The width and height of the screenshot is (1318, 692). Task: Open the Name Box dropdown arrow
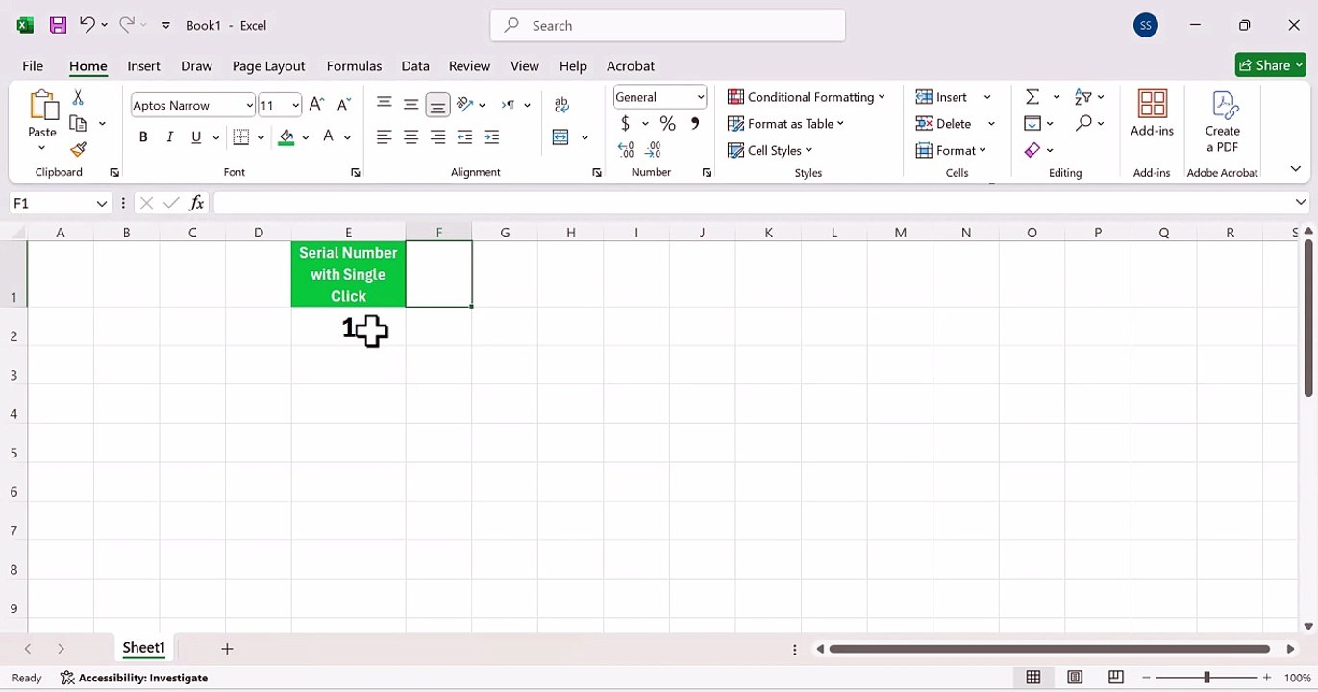[102, 203]
